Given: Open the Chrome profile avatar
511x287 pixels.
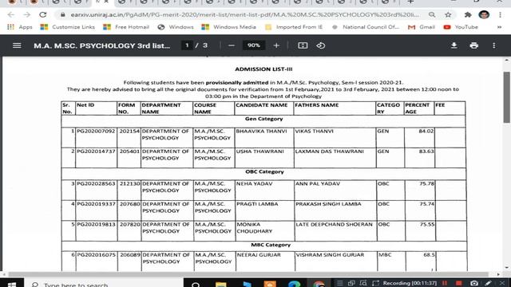Looking at the screenshot, I should coord(484,14).
